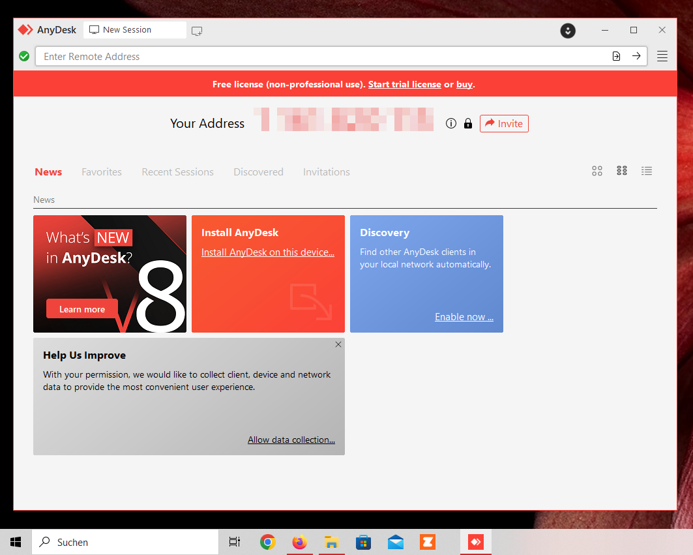Switch to small tiles view
693x555 pixels.
point(622,171)
